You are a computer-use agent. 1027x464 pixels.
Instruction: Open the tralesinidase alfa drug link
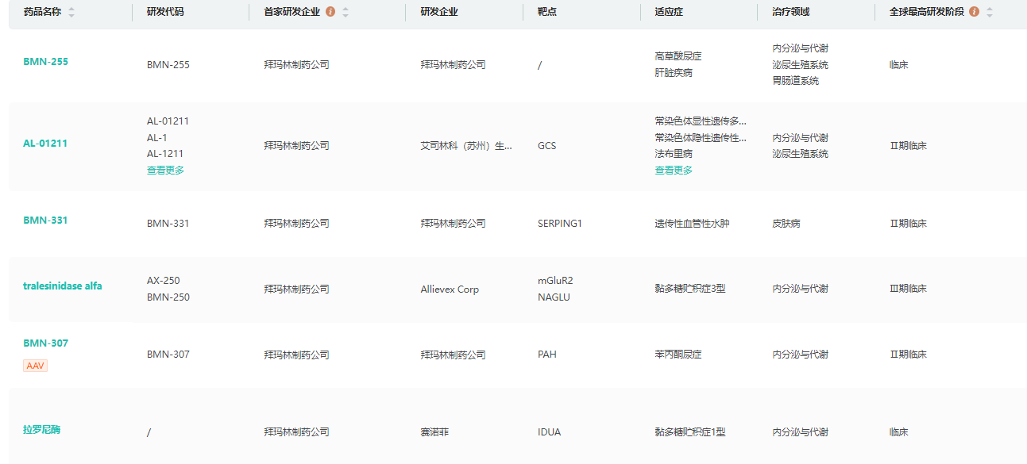(63, 286)
